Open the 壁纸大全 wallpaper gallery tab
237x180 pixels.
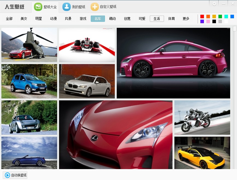pyautogui.click(x=45, y=7)
